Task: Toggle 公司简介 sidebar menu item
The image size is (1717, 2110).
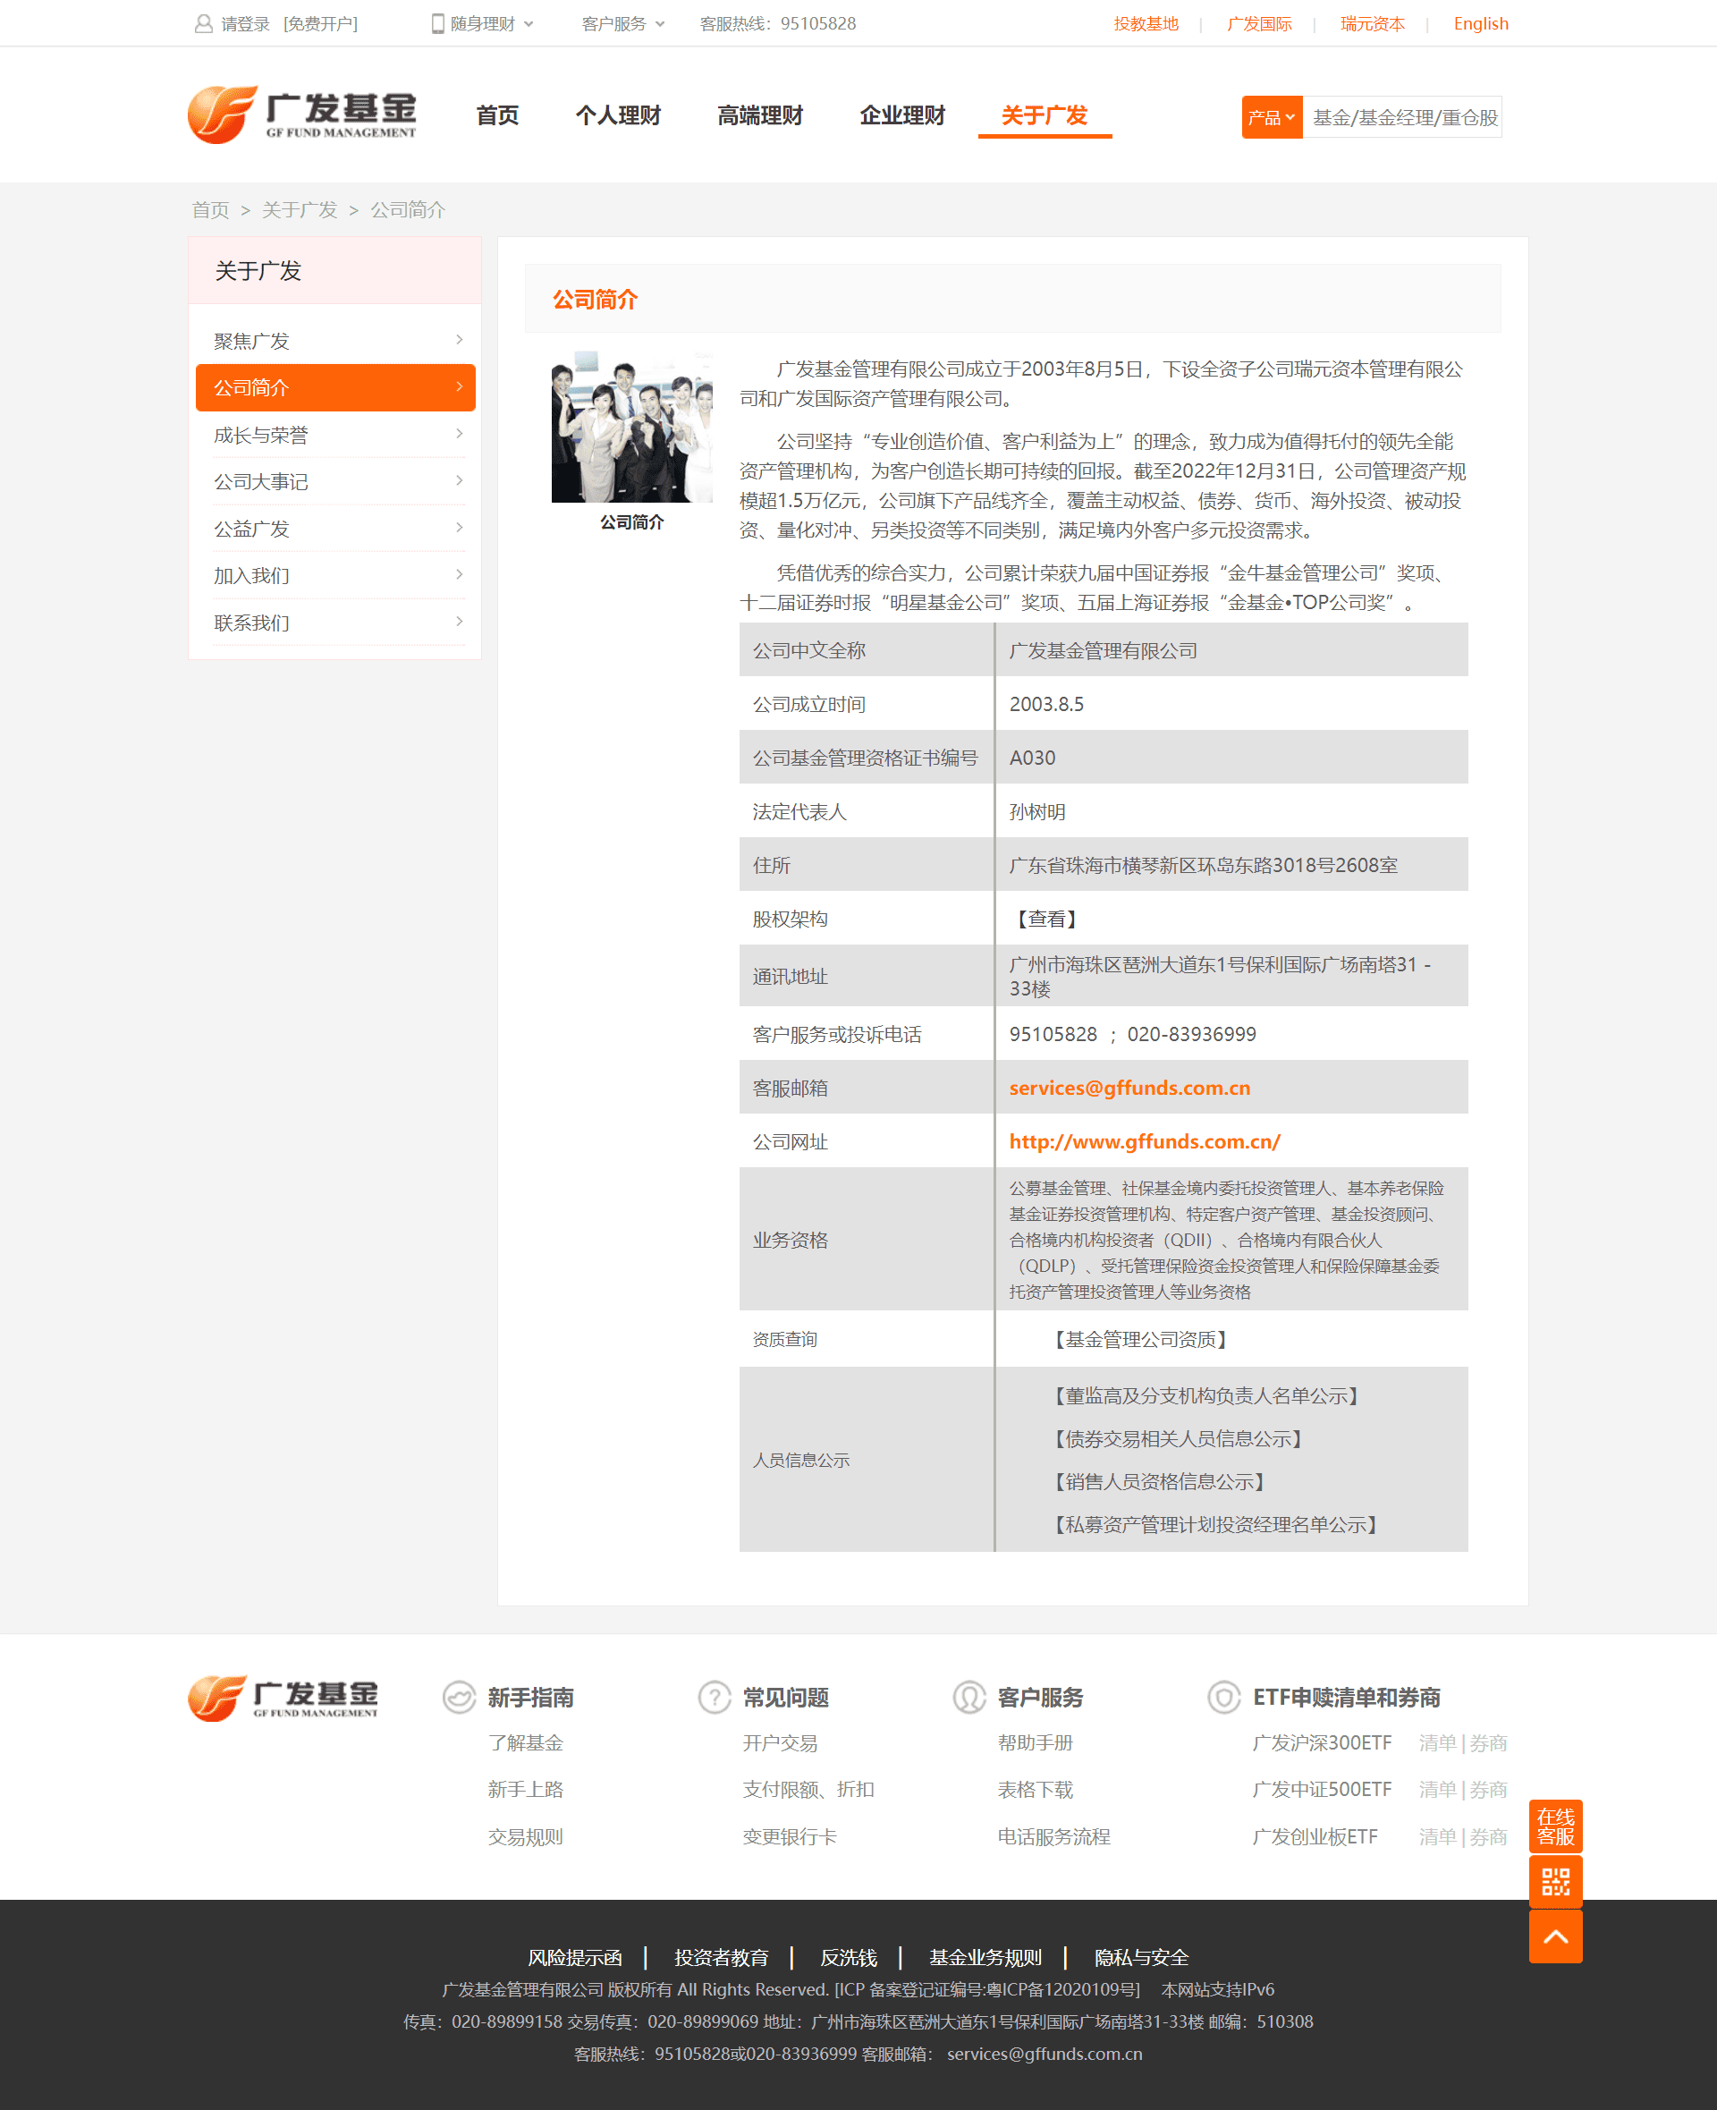Action: [334, 387]
